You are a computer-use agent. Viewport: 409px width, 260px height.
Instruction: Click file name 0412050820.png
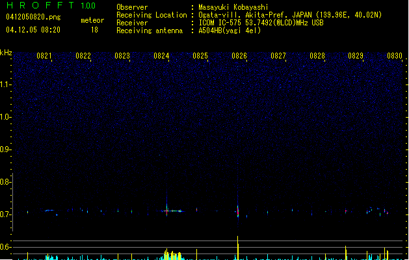click(x=33, y=17)
